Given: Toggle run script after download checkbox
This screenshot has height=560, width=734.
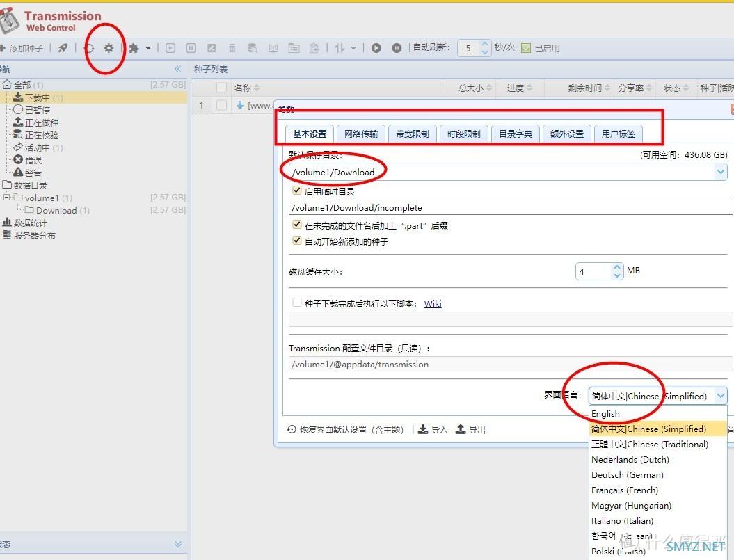Looking at the screenshot, I should coord(297,303).
